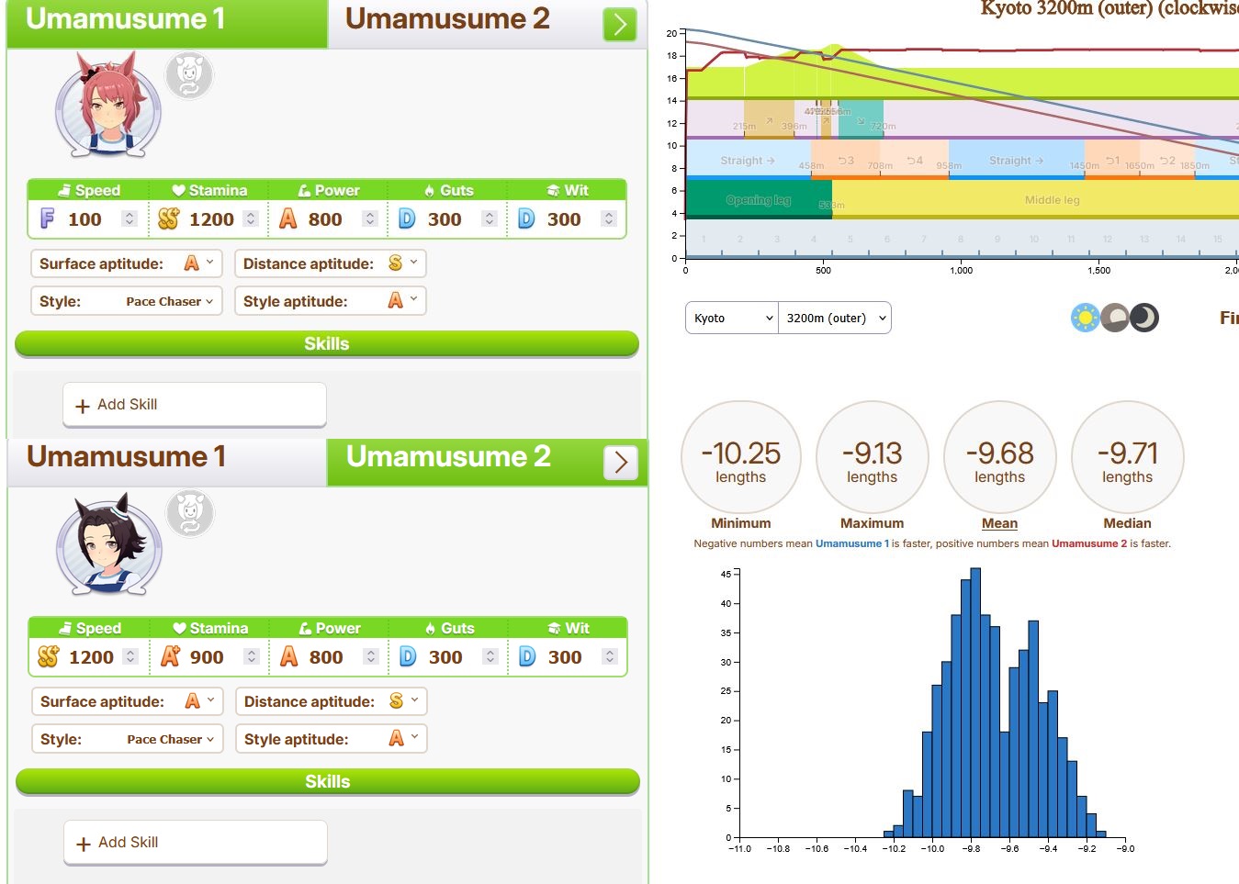This screenshot has height=884, width=1239.
Task: Switch to Umamusume 1 tab above black-haired character
Action: (x=167, y=462)
